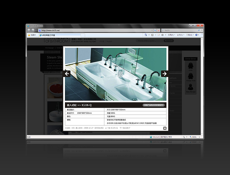Viewport: 230px width, 175px height.
Task: Click the site search query field
Action: pos(149,41)
